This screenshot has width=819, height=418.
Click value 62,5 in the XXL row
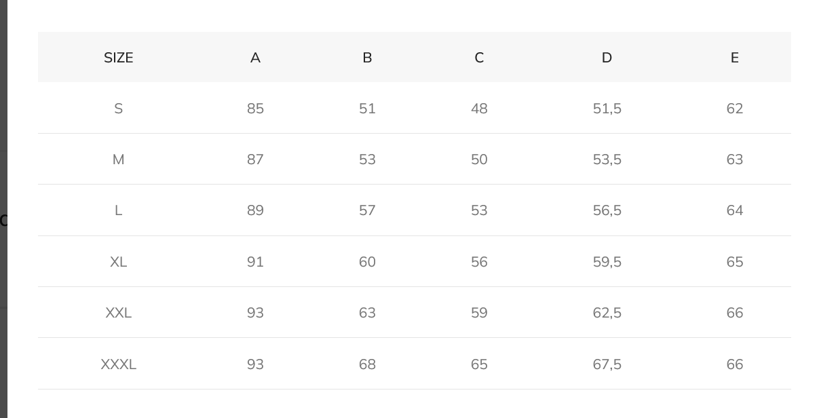coord(607,313)
